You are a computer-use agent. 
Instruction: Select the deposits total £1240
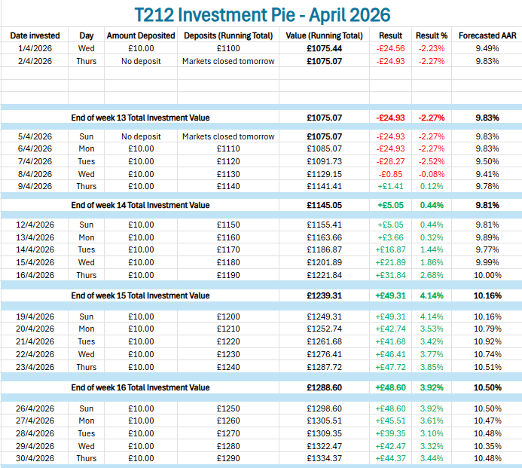pyautogui.click(x=228, y=367)
